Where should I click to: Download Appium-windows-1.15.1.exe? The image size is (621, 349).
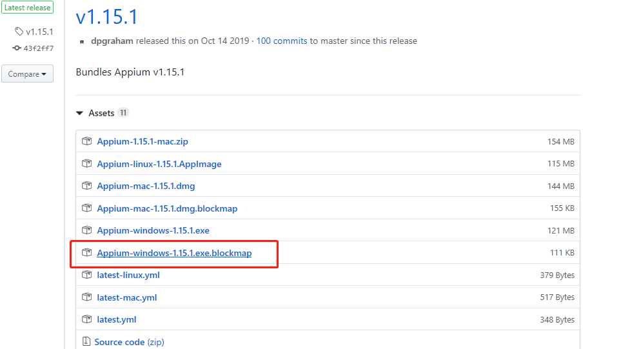pyautogui.click(x=153, y=230)
